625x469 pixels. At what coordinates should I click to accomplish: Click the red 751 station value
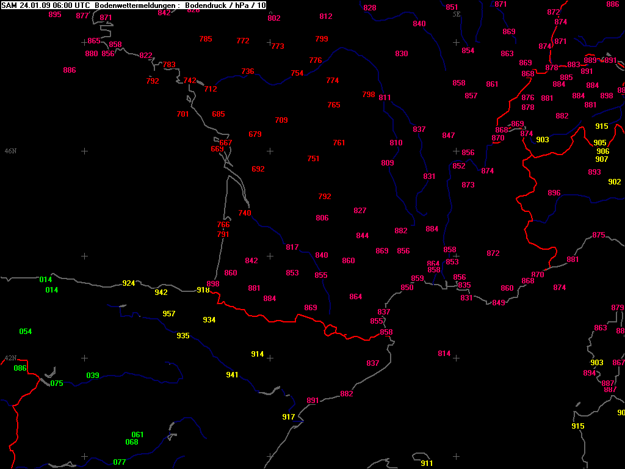[313, 159]
